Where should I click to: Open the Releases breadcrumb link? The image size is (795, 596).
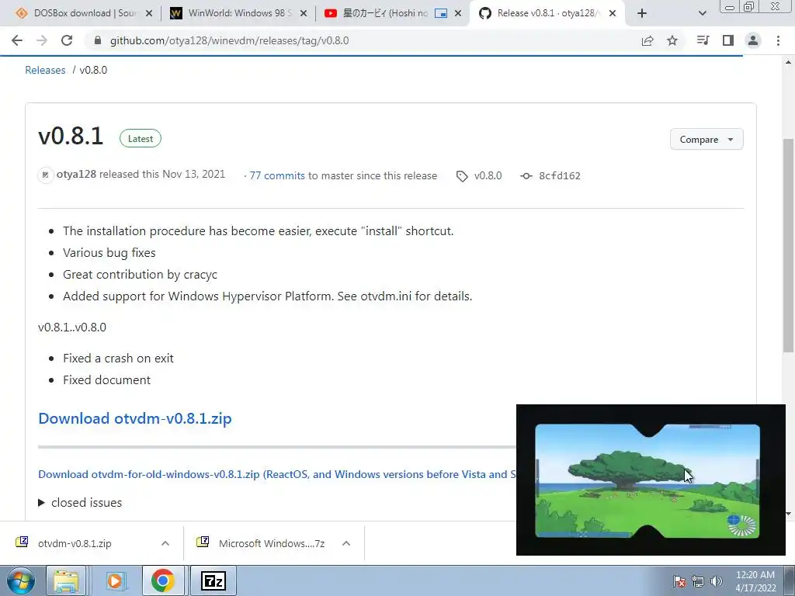click(x=45, y=70)
